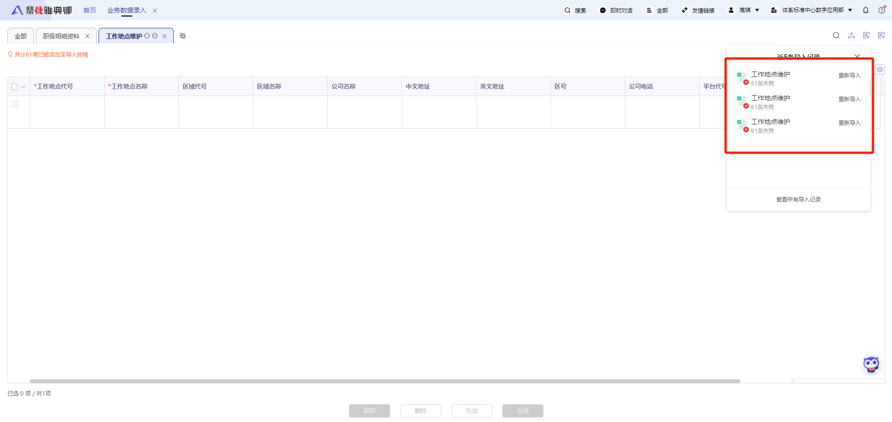Go to the 首页 menu item
Screen dimensions: 892x422
pyautogui.click(x=90, y=10)
